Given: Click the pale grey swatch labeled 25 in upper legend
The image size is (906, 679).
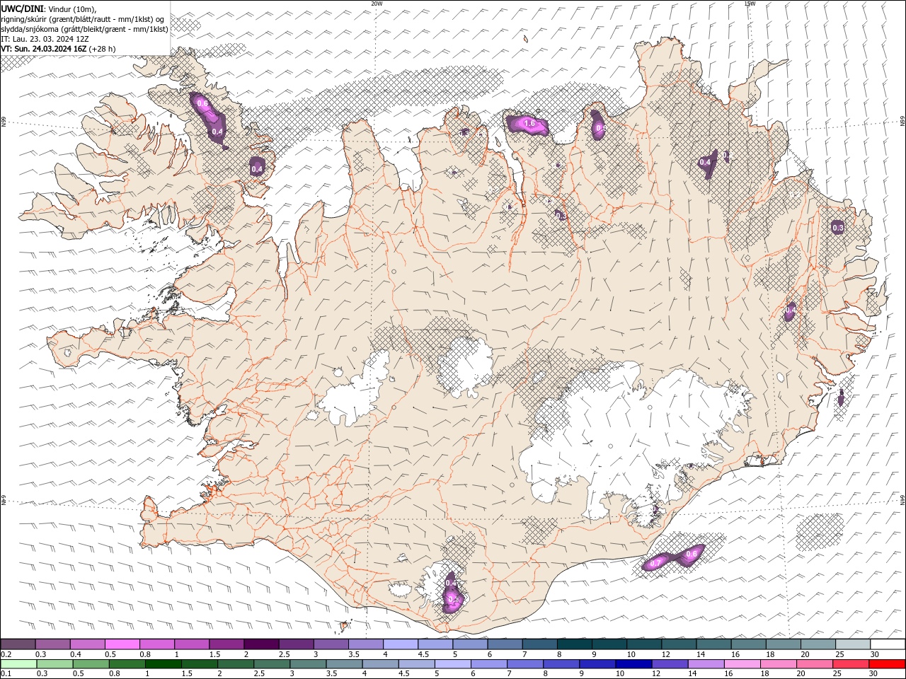Looking at the screenshot, I should 852,644.
